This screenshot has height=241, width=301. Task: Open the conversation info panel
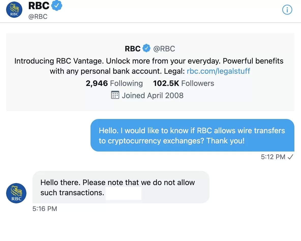point(287,10)
